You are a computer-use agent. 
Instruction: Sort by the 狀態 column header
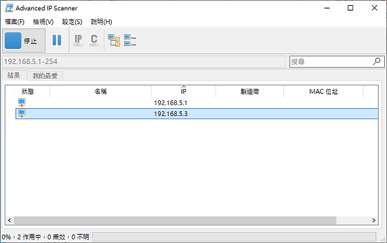tap(27, 92)
